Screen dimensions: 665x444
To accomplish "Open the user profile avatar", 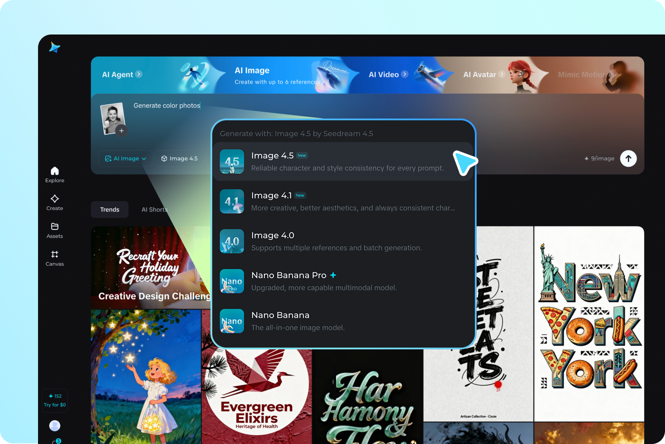I will click(x=55, y=425).
